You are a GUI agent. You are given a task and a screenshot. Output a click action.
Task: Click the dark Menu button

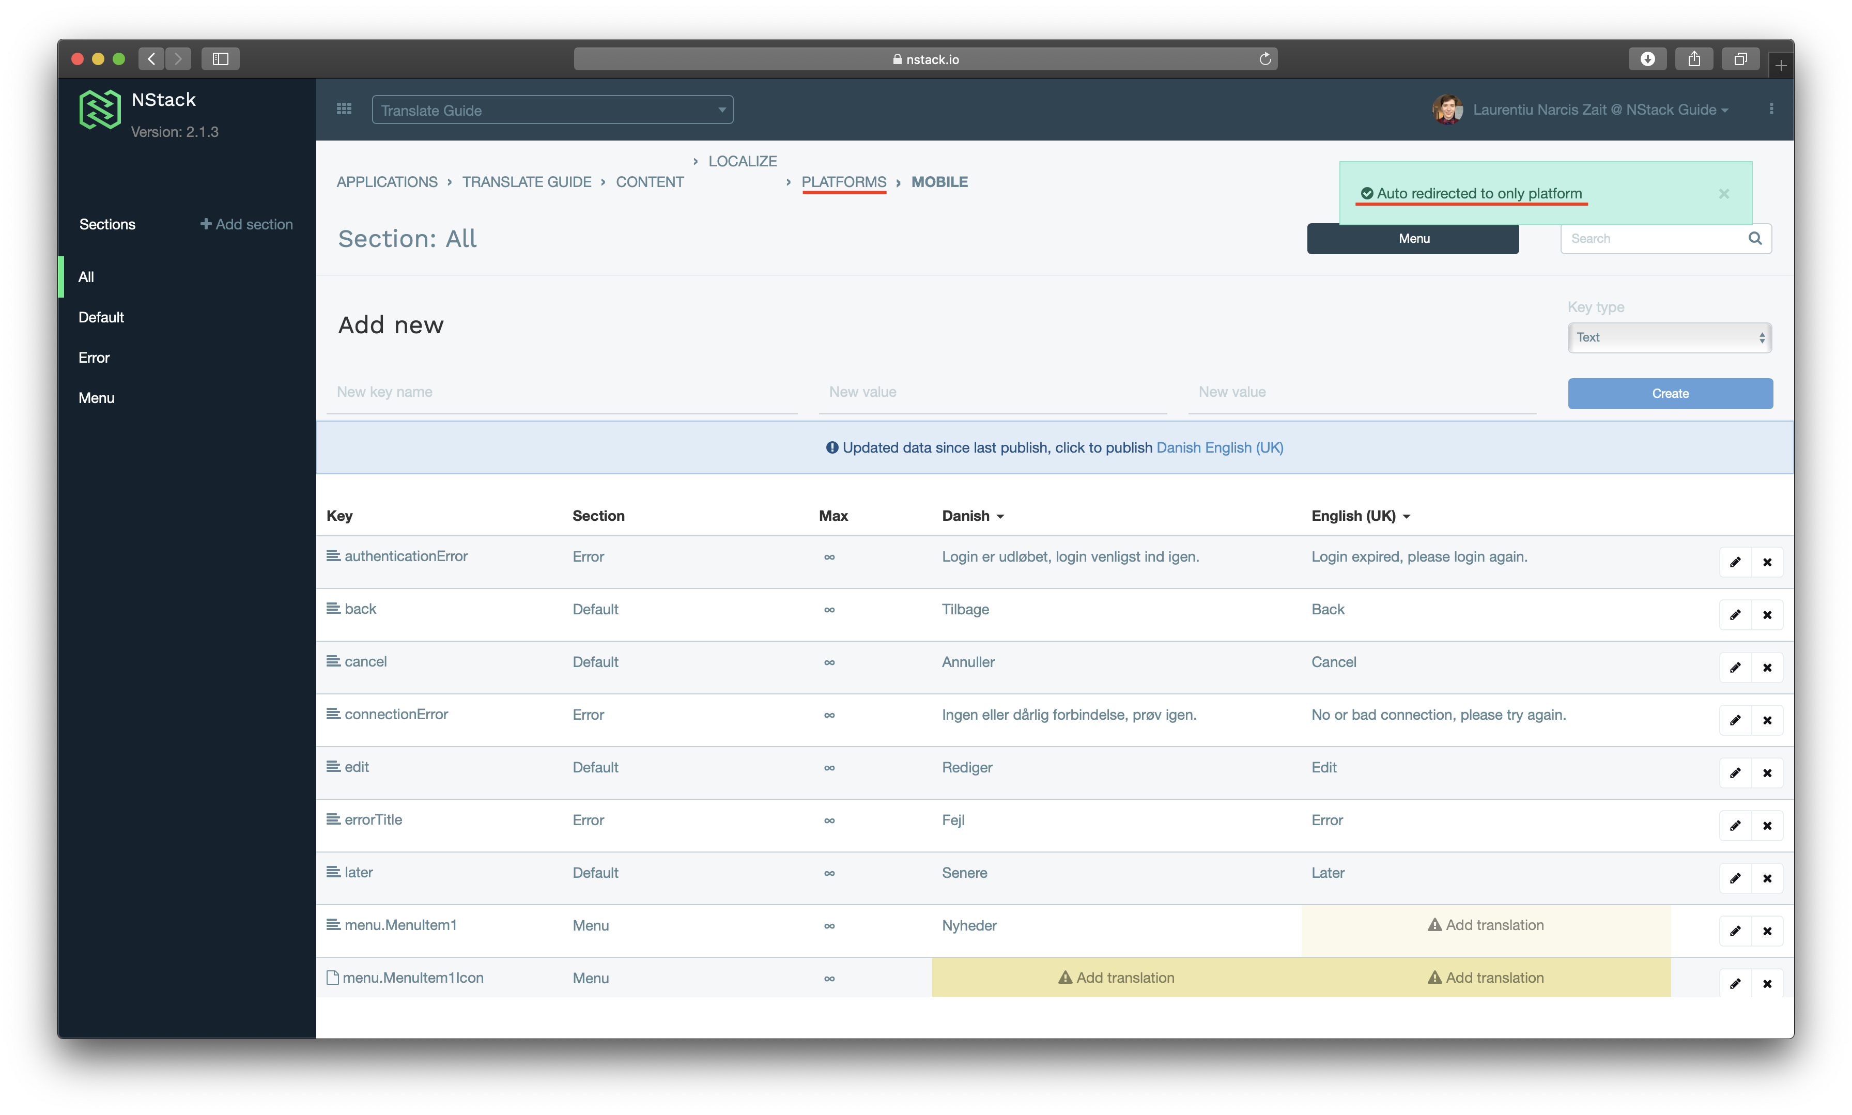pyautogui.click(x=1412, y=238)
